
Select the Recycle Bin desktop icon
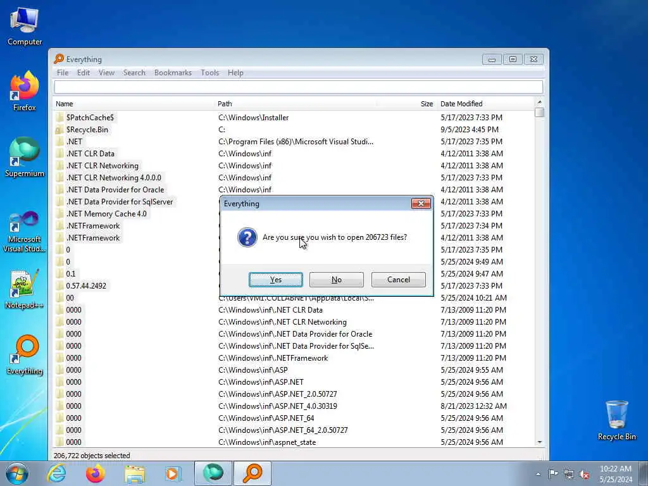pyautogui.click(x=616, y=420)
